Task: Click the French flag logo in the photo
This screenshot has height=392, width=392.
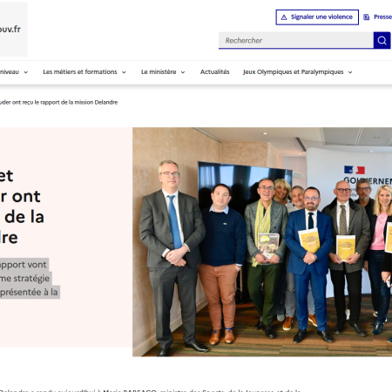Action: (355, 170)
